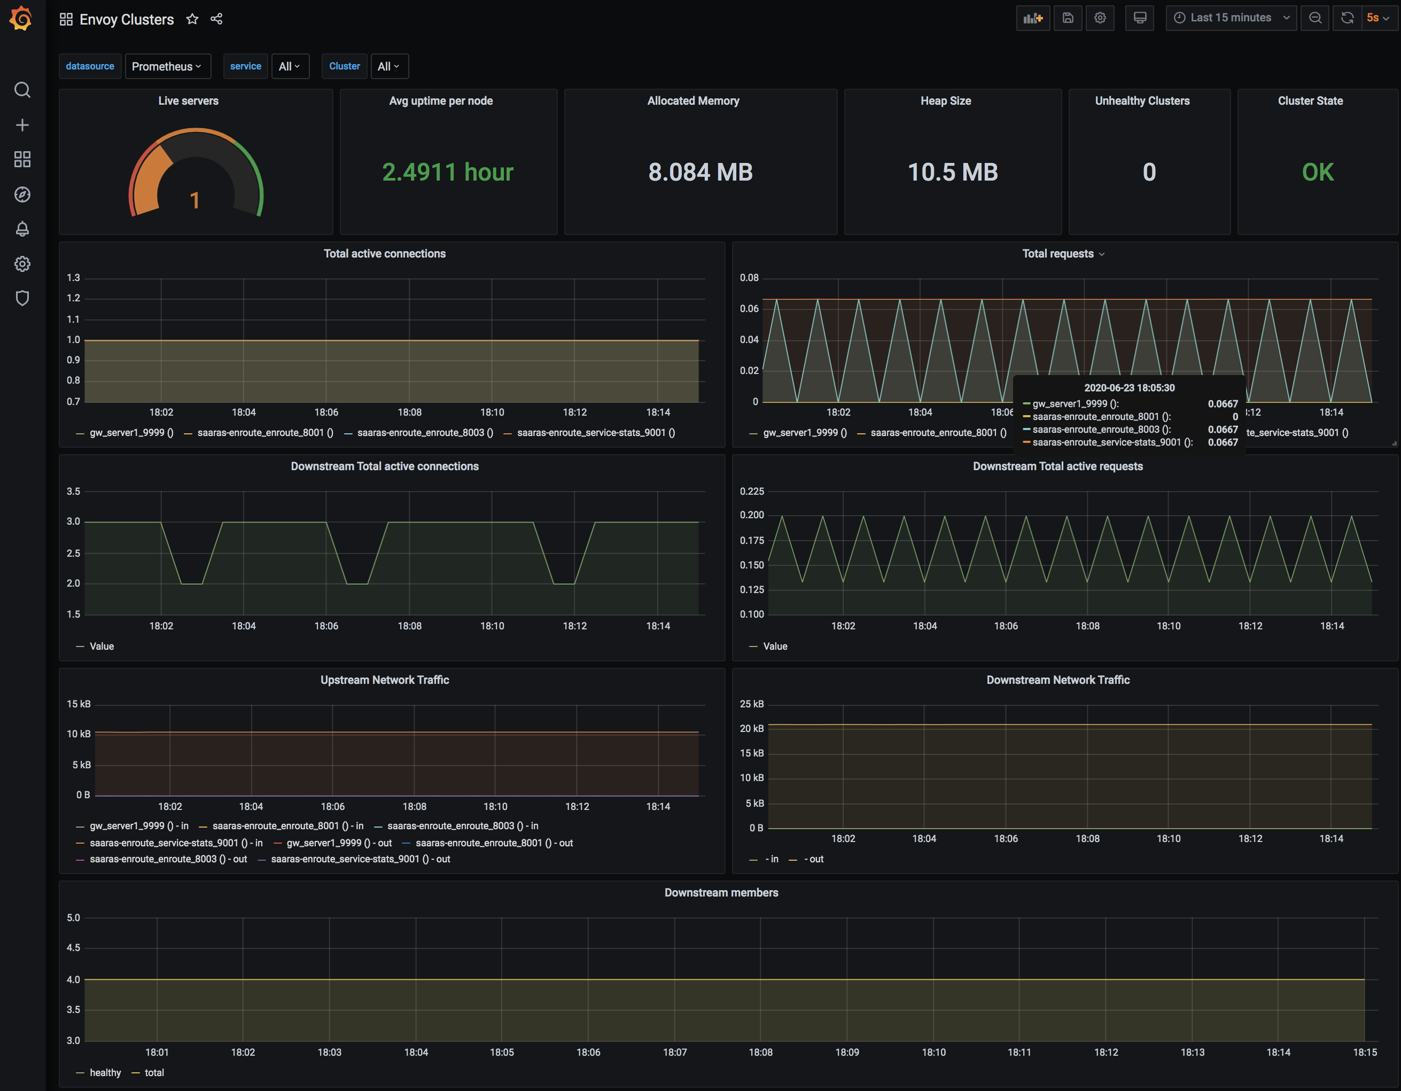Toggle healthy series in Downstream members legend
This screenshot has width=1401, height=1091.
pos(105,1072)
